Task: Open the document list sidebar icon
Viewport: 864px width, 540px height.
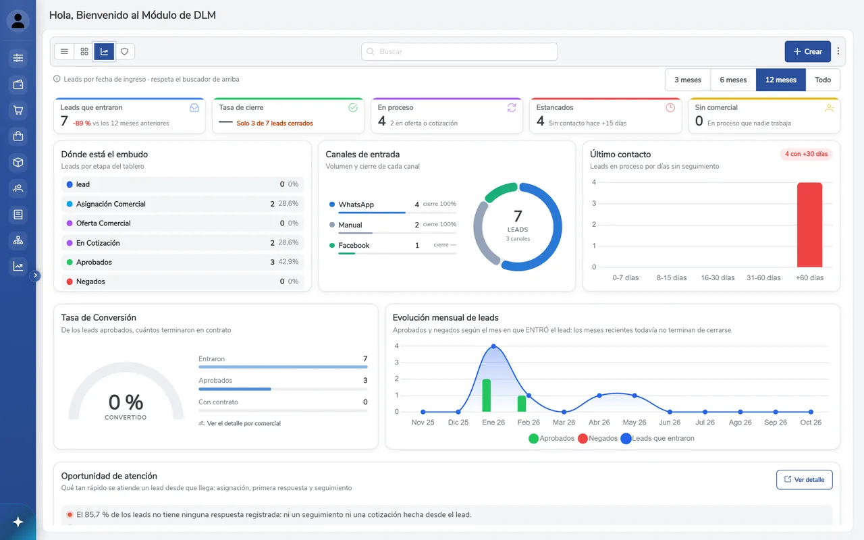Action: [x=18, y=215]
